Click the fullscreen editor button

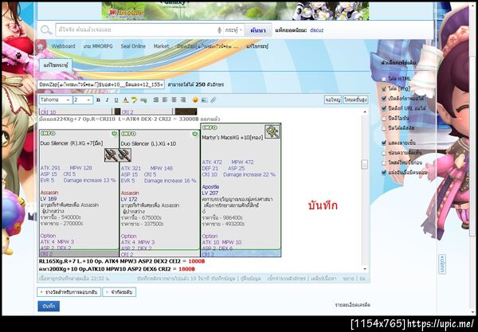[332, 100]
